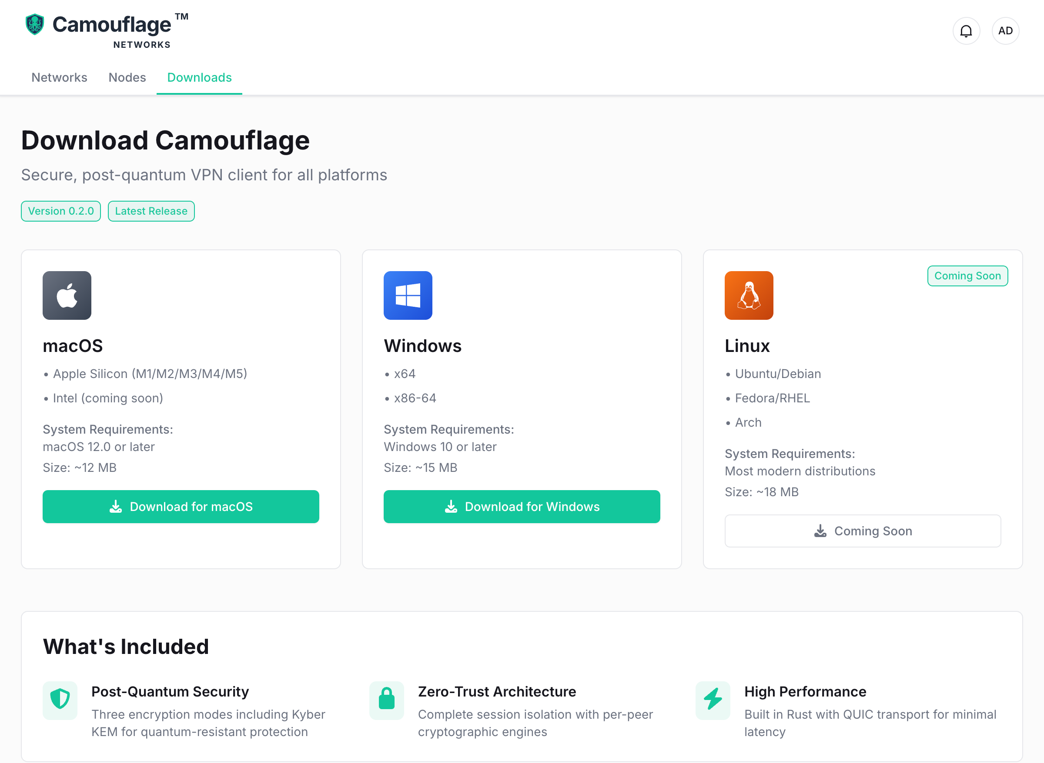Click 'Size: ~15 MB' text
Viewport: 1044px width, 763px height.
pyautogui.click(x=420, y=468)
